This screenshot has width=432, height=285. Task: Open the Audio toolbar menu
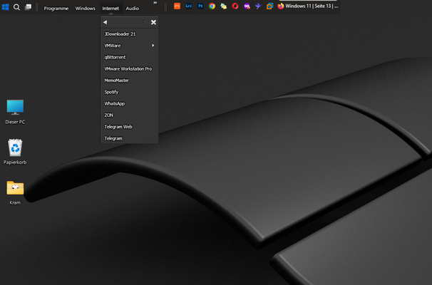[x=133, y=8]
